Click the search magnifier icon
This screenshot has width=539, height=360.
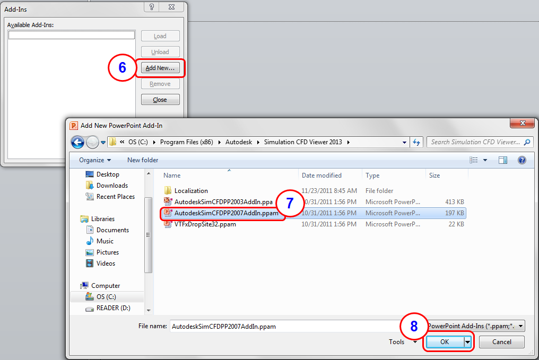[x=527, y=142]
